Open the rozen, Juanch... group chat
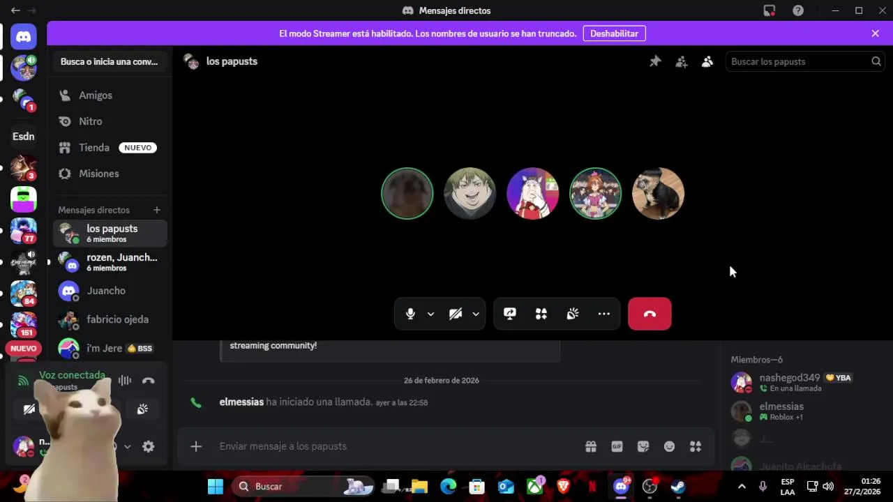The image size is (893, 502). pyautogui.click(x=110, y=262)
